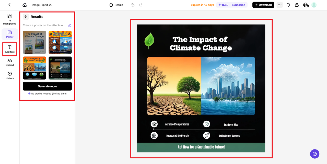Open help via the question mark bubble
This screenshot has width=327, height=164.
click(x=314, y=154)
